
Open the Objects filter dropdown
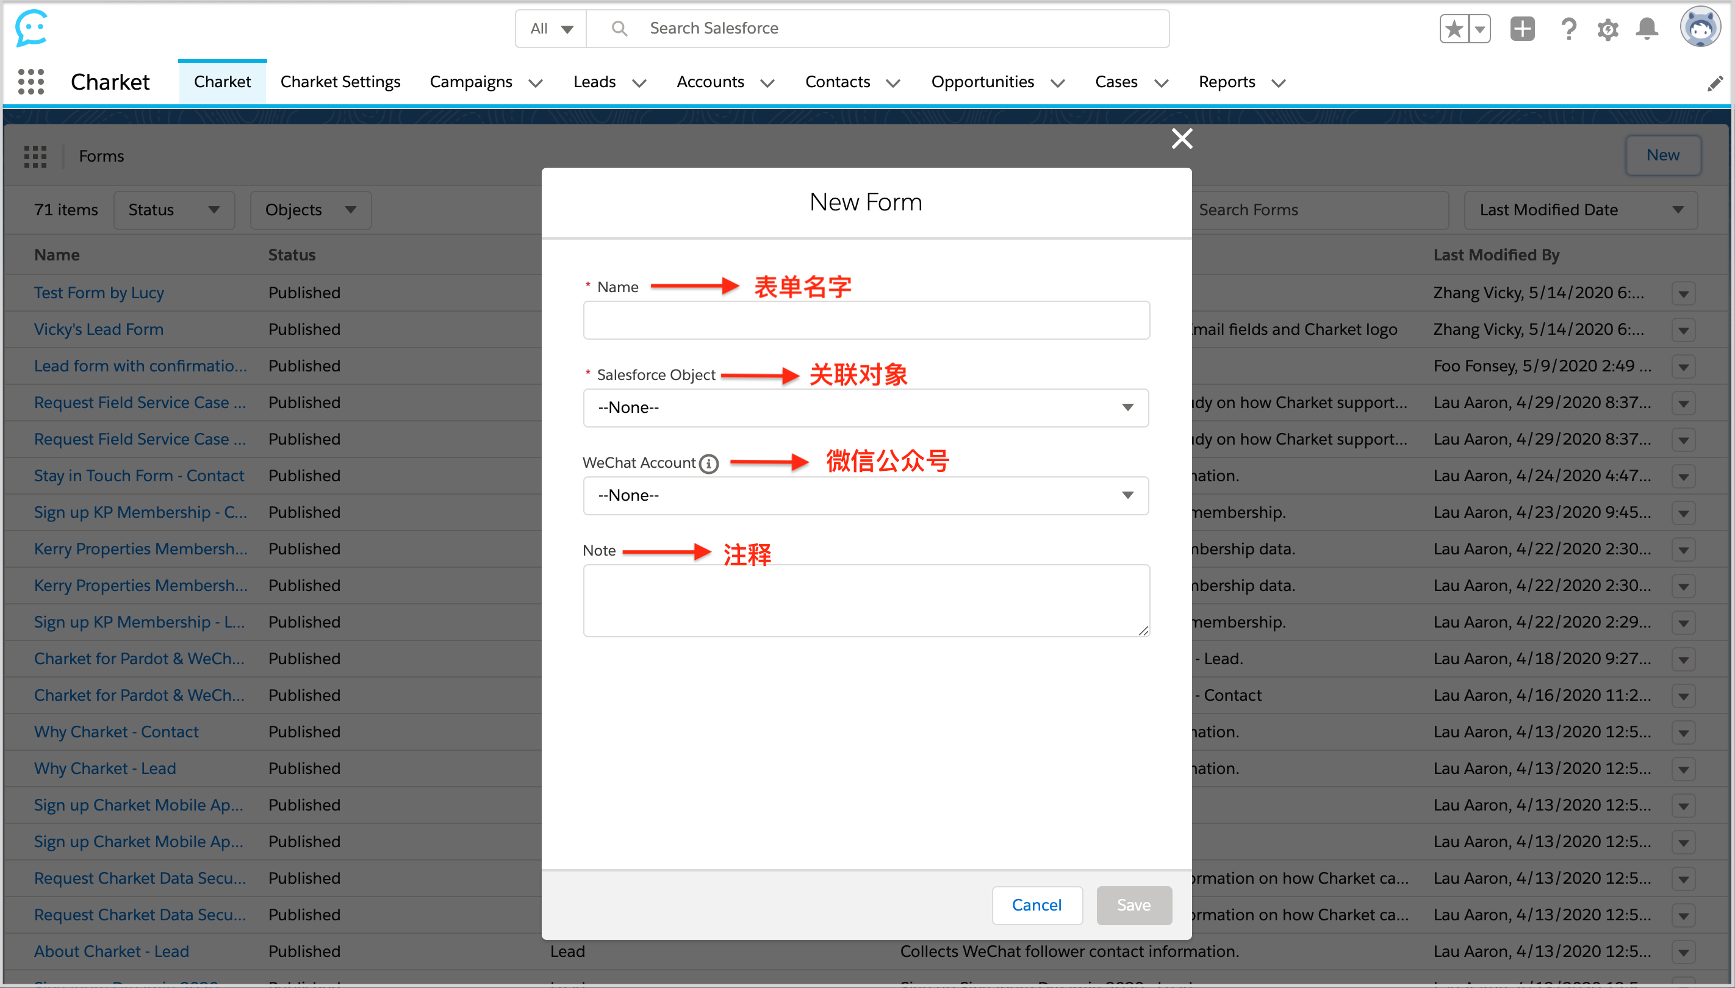coord(310,210)
